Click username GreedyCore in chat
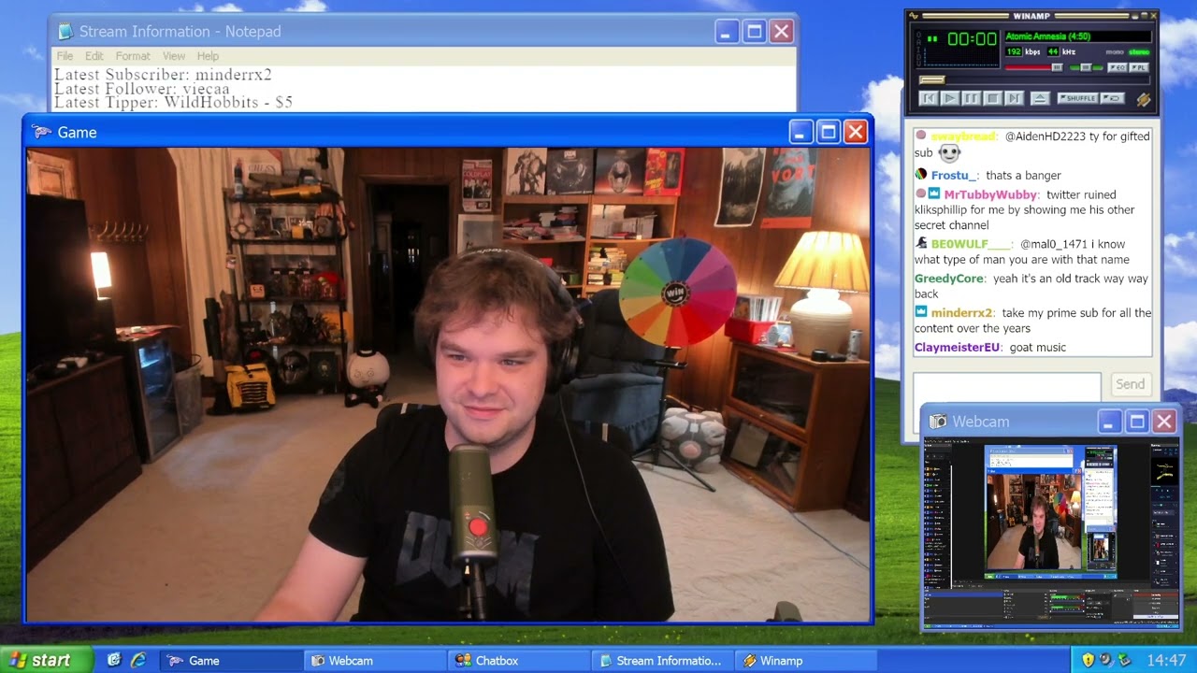This screenshot has height=673, width=1197. pyautogui.click(x=949, y=279)
